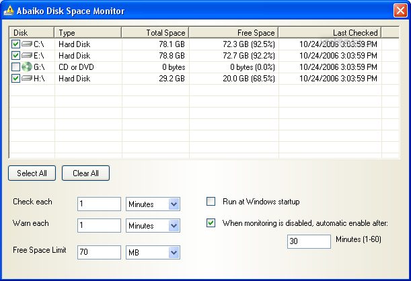The image size is (411, 281).
Task: Click the 78.1 GB total space cell
Action: click(x=172, y=44)
